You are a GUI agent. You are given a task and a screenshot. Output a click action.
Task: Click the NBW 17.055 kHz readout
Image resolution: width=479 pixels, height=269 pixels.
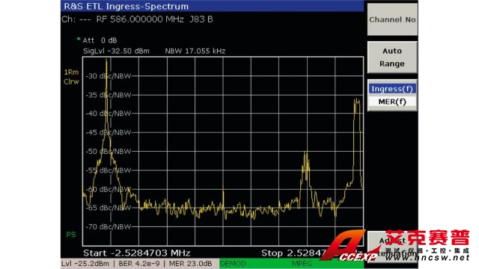click(195, 51)
